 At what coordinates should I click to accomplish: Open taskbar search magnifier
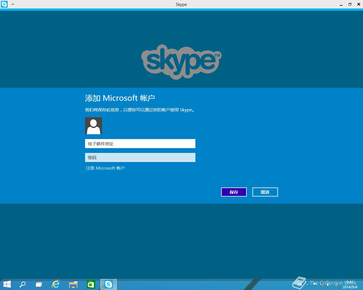click(x=22, y=284)
